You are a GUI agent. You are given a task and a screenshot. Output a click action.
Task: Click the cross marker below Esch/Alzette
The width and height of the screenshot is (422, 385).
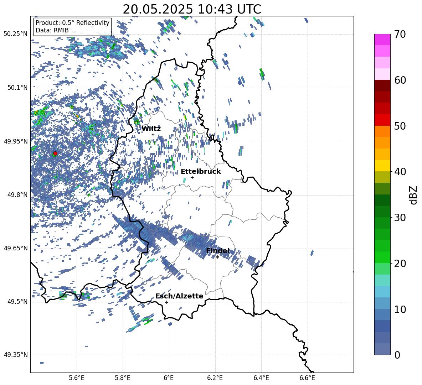(x=166, y=302)
